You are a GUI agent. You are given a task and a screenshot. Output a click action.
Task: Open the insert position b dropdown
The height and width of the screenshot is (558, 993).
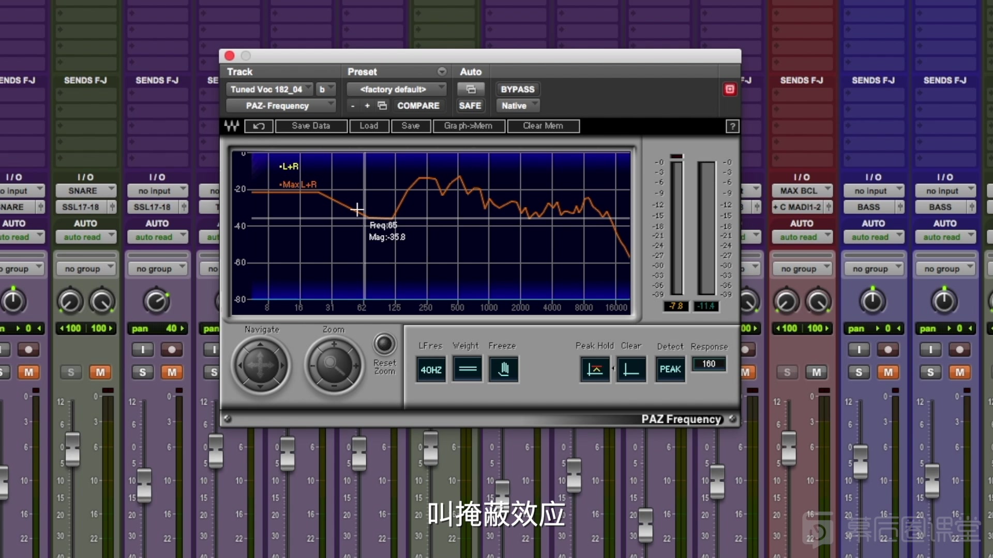[325, 89]
